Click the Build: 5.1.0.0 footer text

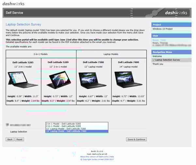tap(97, 151)
